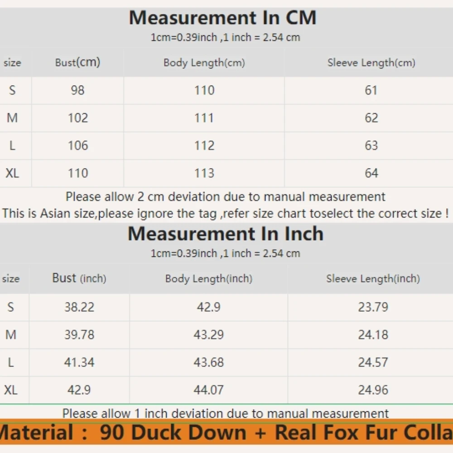This screenshot has height=453, width=453.
Task: Click sleeve length value 24.57 for size L
Action: (x=373, y=362)
